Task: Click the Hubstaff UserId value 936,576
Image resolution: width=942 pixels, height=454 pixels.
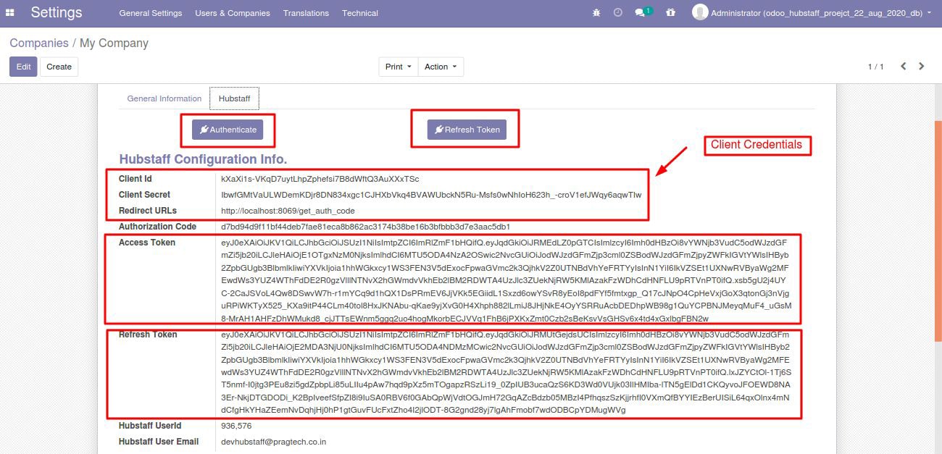Action: (236, 426)
